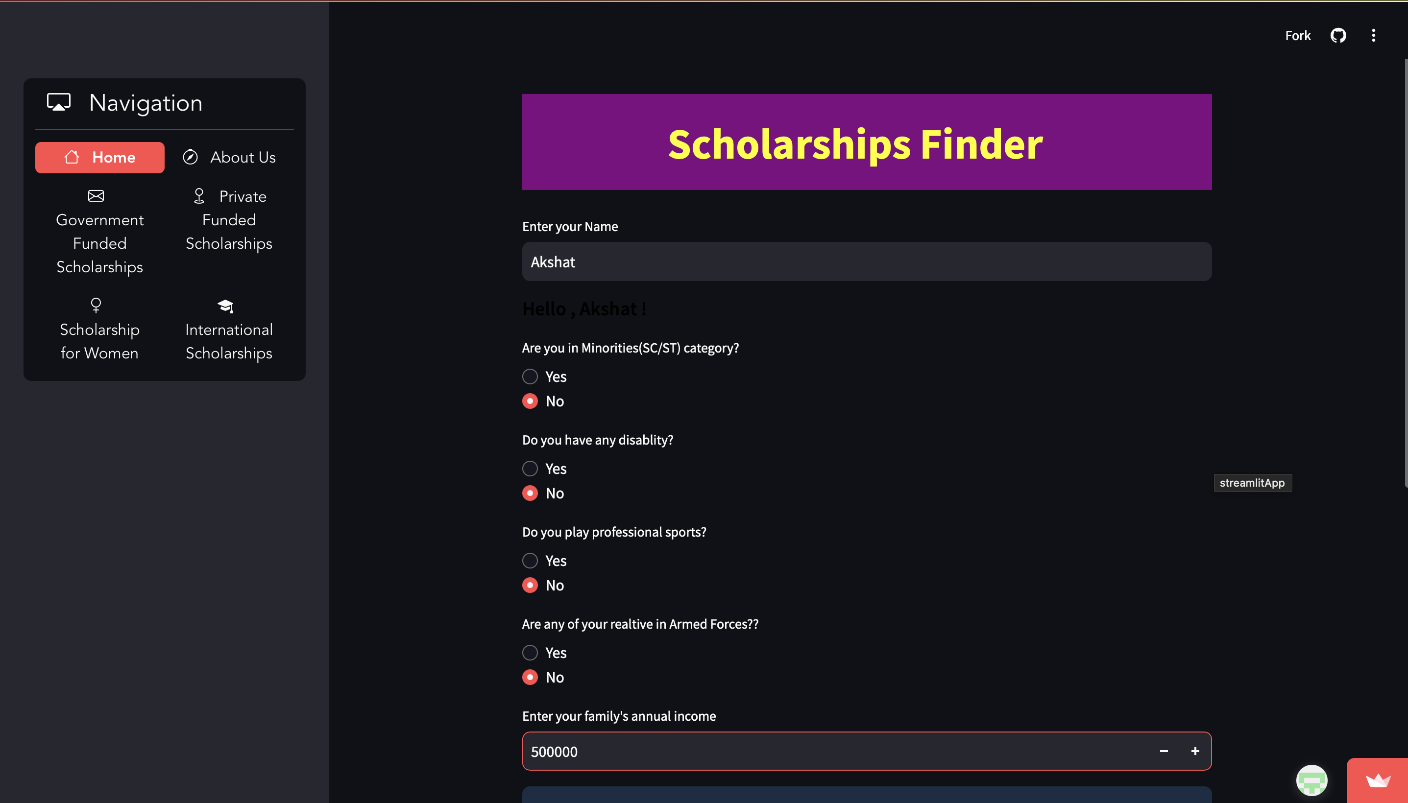Click the Navigation cast screen icon
The width and height of the screenshot is (1408, 803).
tap(58, 103)
